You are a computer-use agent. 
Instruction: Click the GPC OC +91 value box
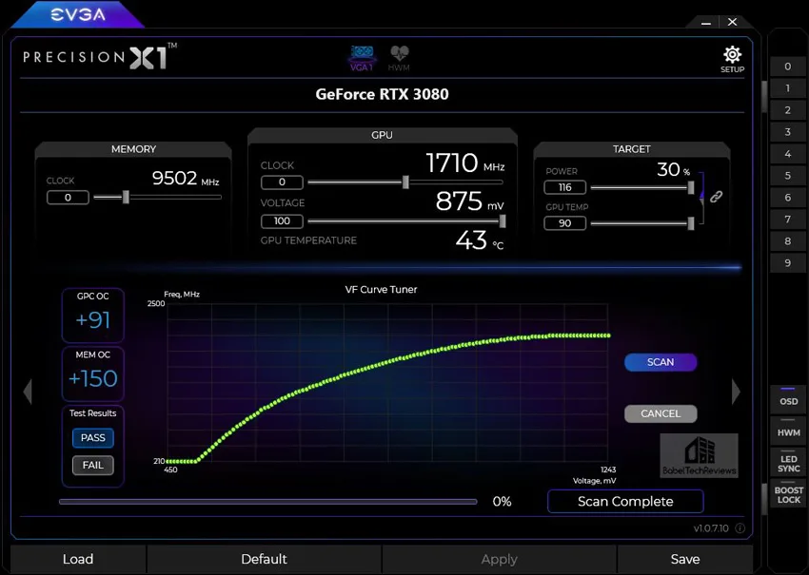tap(93, 315)
